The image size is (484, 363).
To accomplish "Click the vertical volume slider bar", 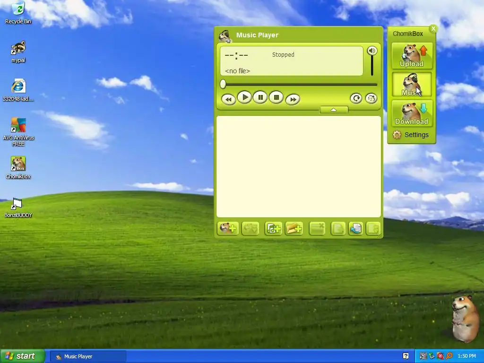I will [372, 66].
